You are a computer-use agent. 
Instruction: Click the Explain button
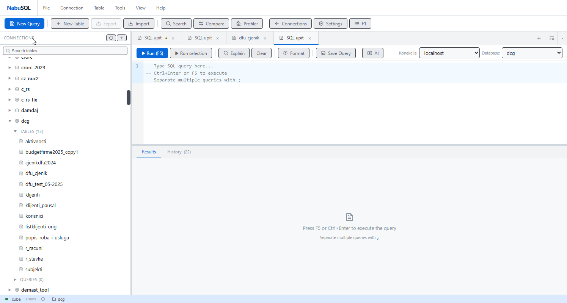(234, 53)
